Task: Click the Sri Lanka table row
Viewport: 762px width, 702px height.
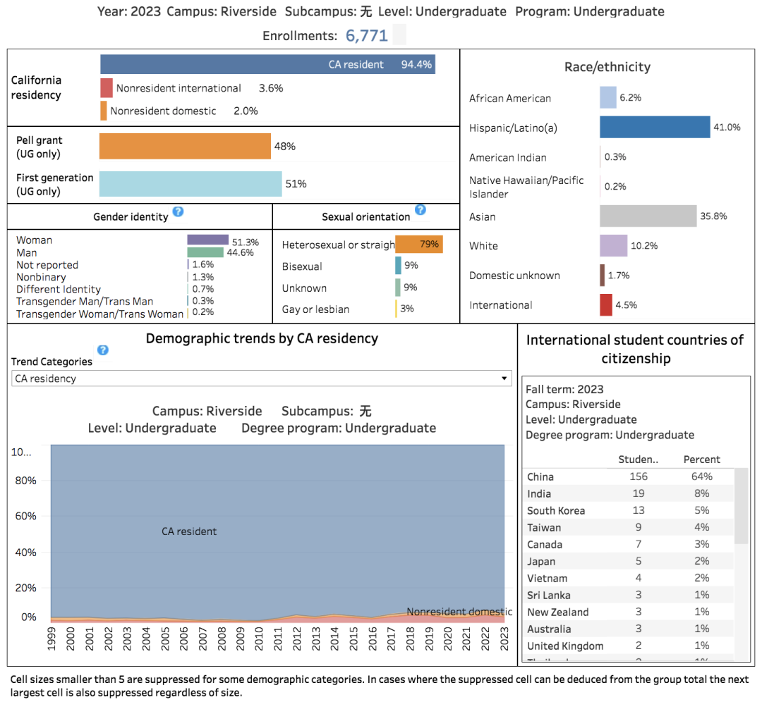Action: tap(629, 595)
